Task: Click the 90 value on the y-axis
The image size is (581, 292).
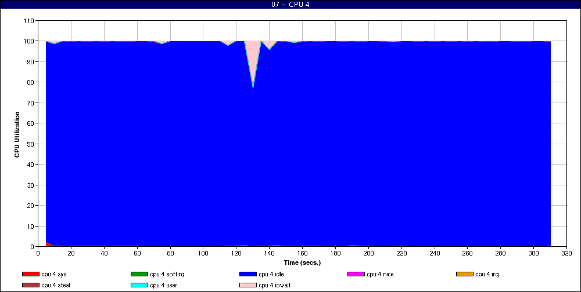Action: (30, 62)
